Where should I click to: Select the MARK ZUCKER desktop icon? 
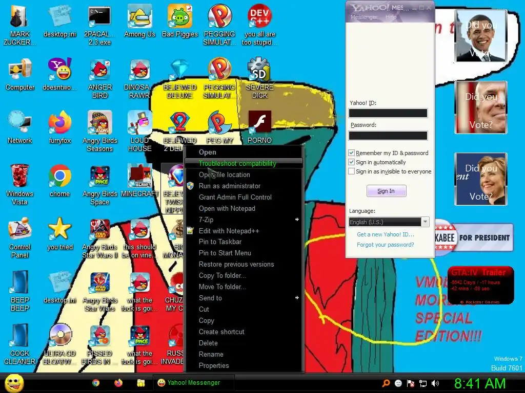point(20,25)
